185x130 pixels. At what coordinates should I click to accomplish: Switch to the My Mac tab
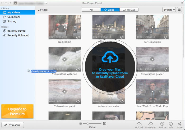(129, 10)
